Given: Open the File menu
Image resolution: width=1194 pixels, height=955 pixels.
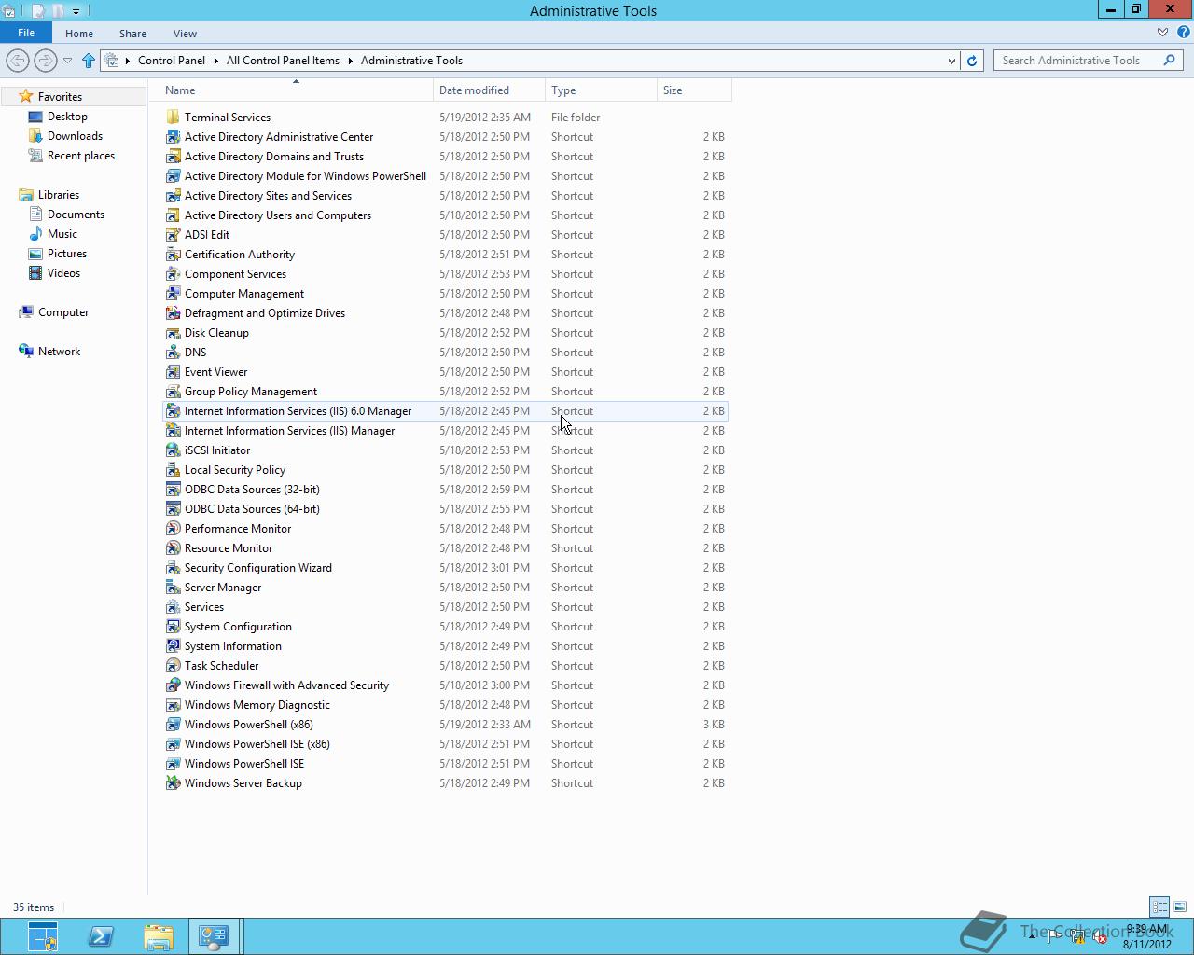Looking at the screenshot, I should point(26,33).
